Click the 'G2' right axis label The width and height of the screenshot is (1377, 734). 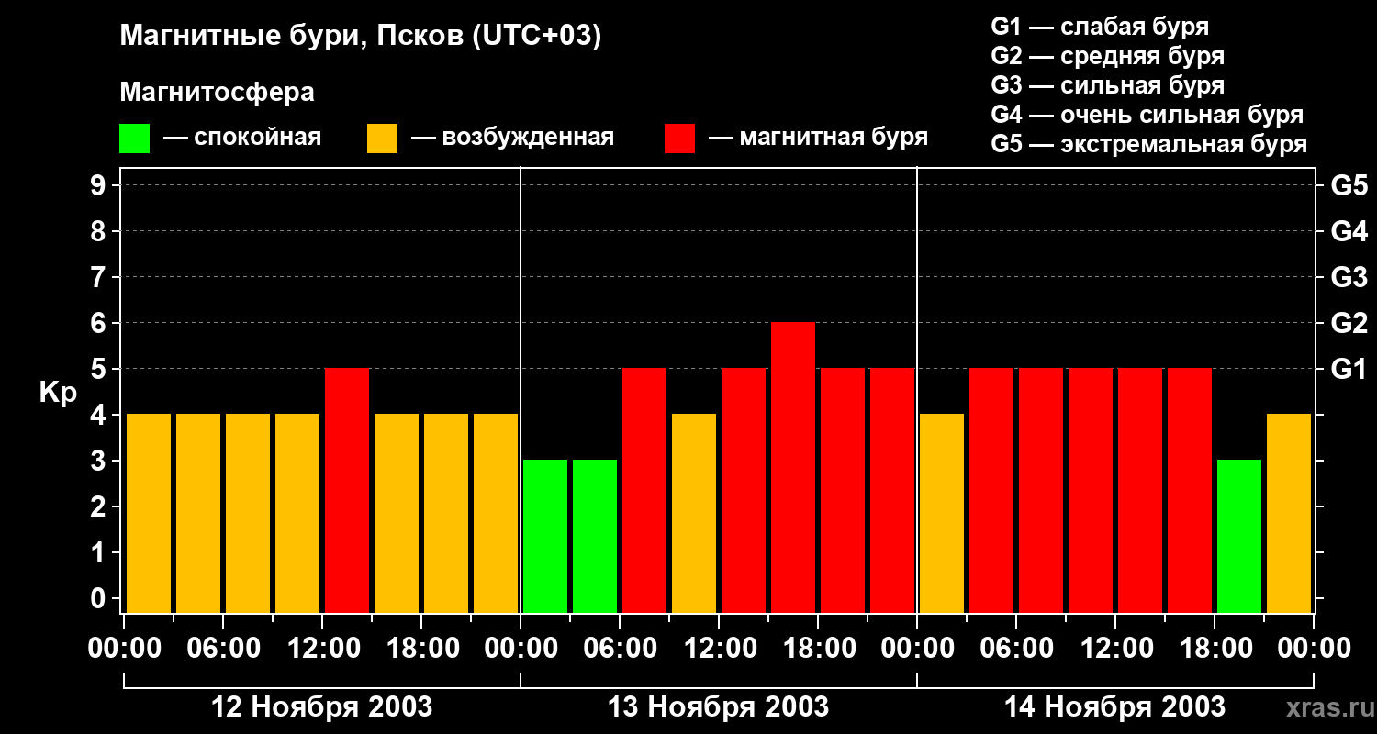[1349, 323]
